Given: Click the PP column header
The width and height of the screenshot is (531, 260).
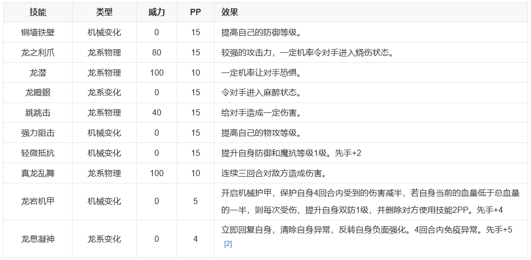Looking at the screenshot, I should pos(195,12).
